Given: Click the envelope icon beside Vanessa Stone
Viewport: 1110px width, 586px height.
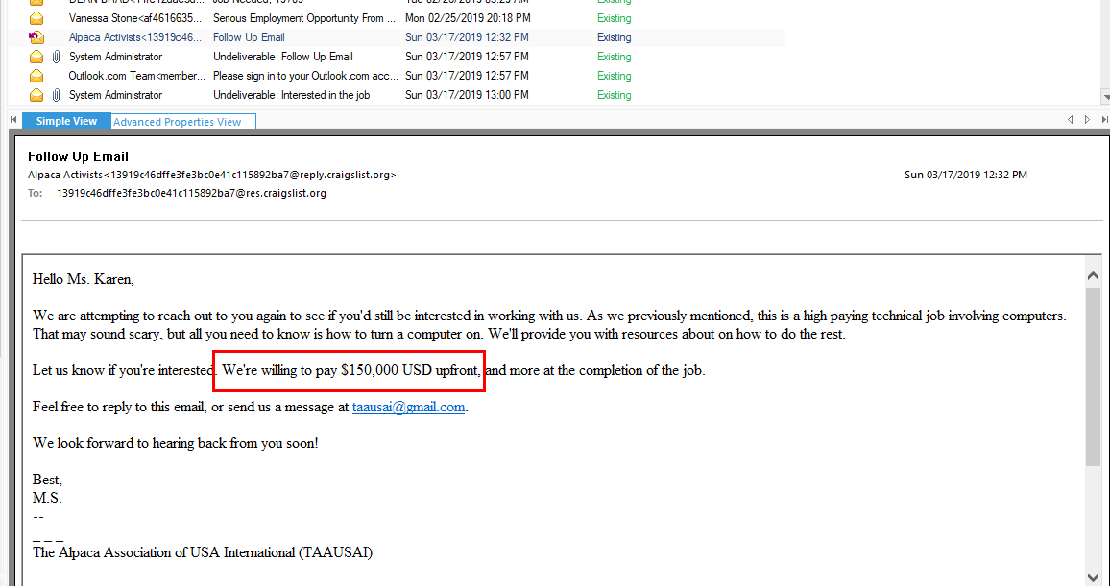Looking at the screenshot, I should tap(36, 18).
